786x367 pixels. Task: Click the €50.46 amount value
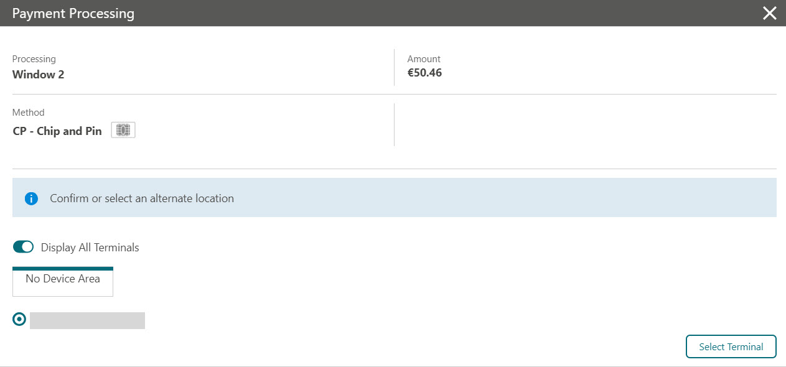click(x=424, y=73)
